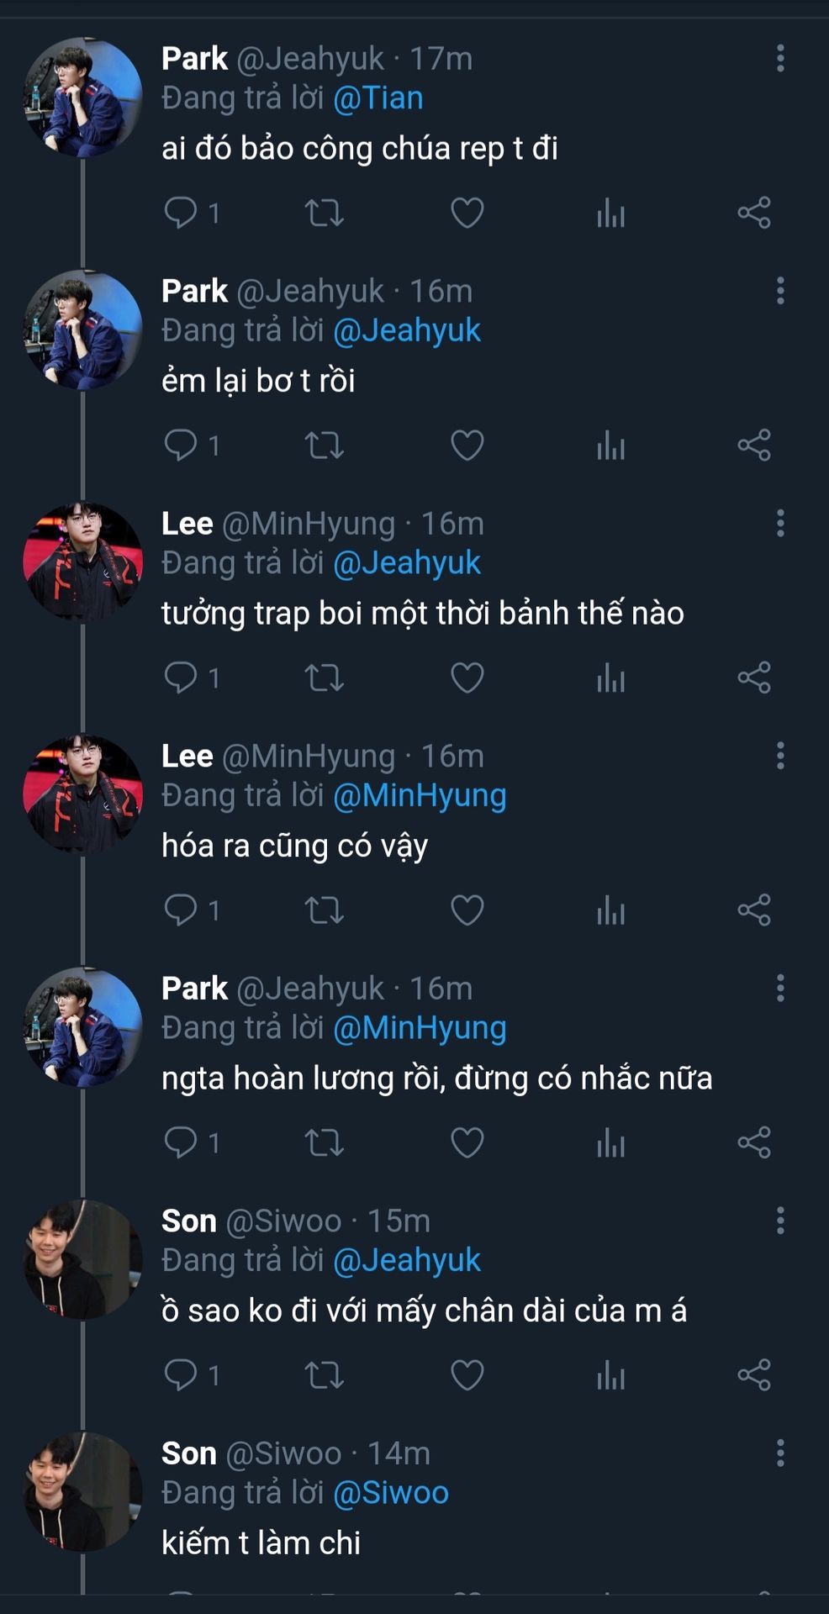Screen dimensions: 829x1614
Task: Like Son's "sao ko đi với mấy chân dài" tweet
Action: click(x=467, y=1375)
